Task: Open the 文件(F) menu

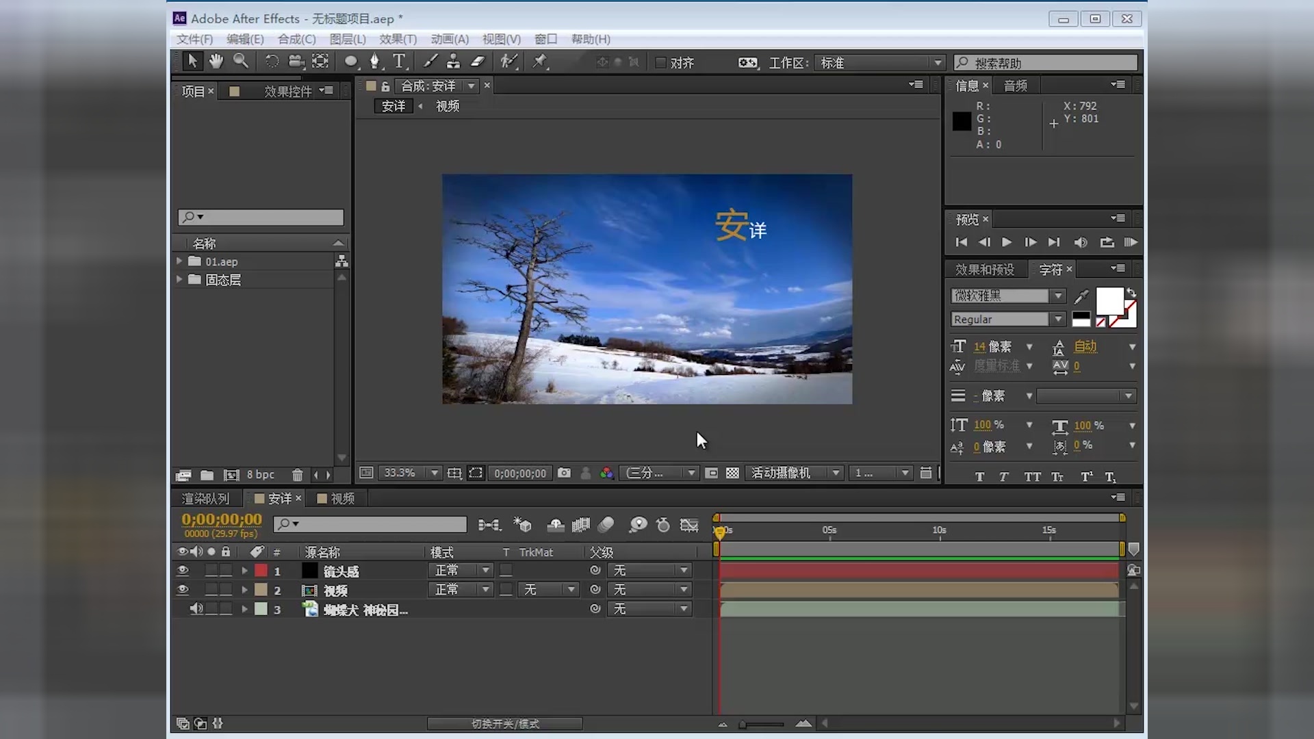Action: [x=194, y=39]
